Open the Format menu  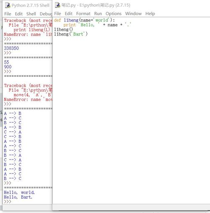tap(83, 13)
